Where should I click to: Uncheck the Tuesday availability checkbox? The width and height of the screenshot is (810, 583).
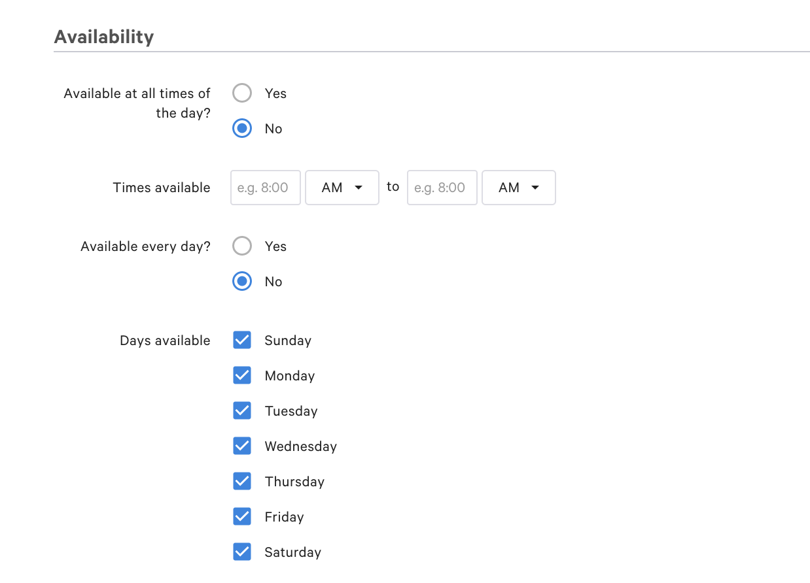click(242, 410)
